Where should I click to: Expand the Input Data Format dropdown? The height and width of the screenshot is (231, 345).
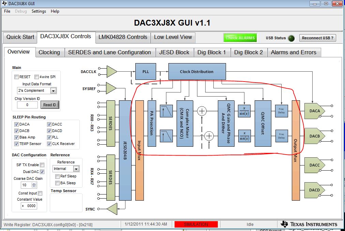point(53,90)
